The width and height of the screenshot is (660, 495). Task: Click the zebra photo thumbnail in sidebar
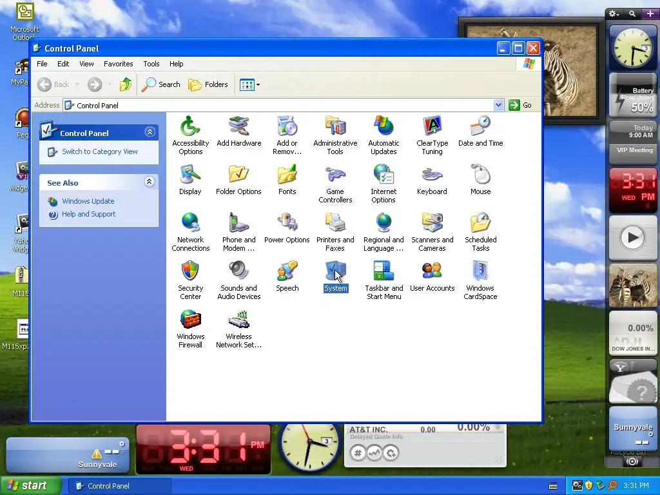(633, 286)
